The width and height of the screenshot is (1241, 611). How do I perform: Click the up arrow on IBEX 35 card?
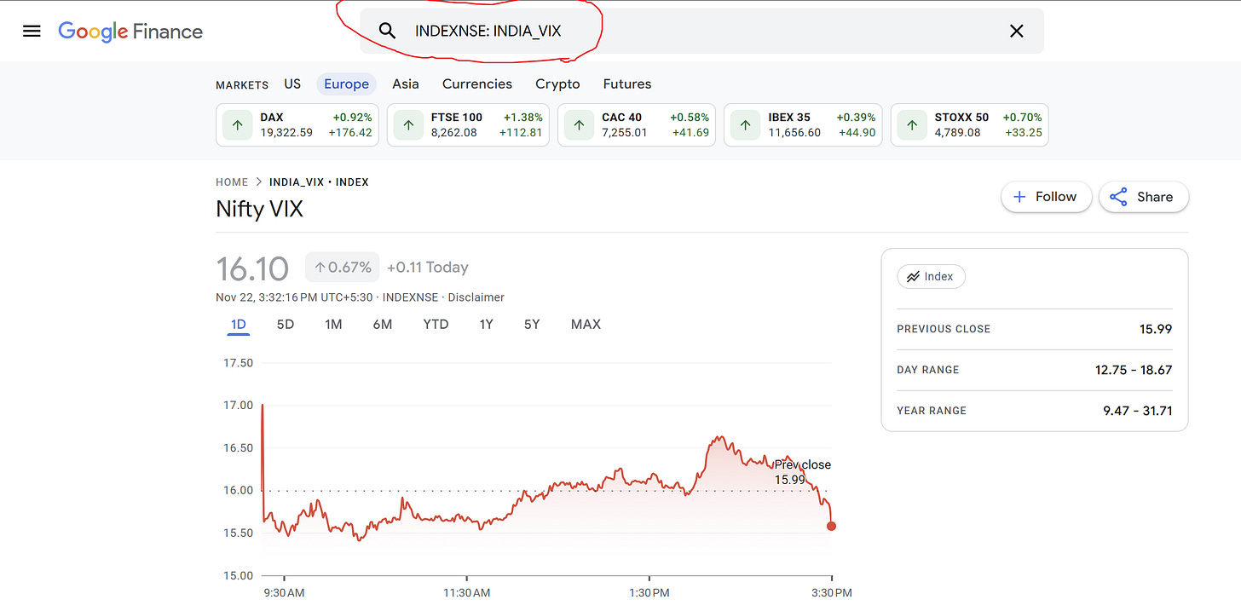click(744, 124)
